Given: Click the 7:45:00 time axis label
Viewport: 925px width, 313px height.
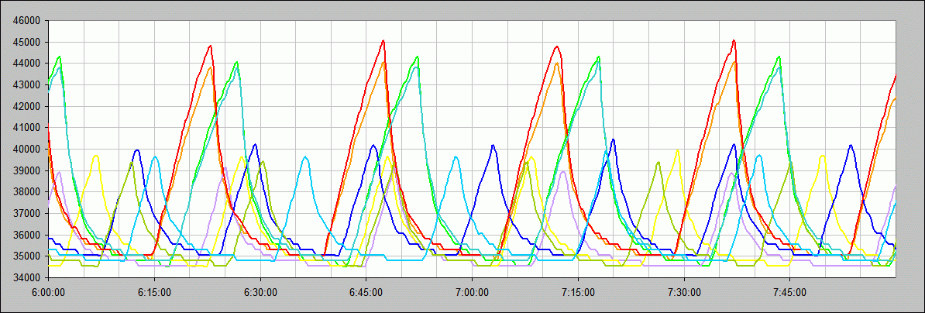Looking at the screenshot, I should click(790, 291).
